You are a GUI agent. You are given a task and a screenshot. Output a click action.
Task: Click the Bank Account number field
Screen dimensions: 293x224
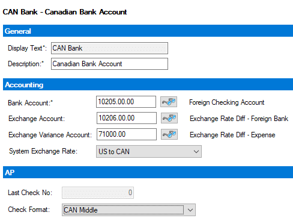[126, 102]
